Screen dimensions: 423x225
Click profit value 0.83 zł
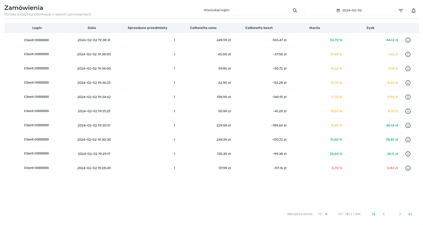(x=393, y=168)
